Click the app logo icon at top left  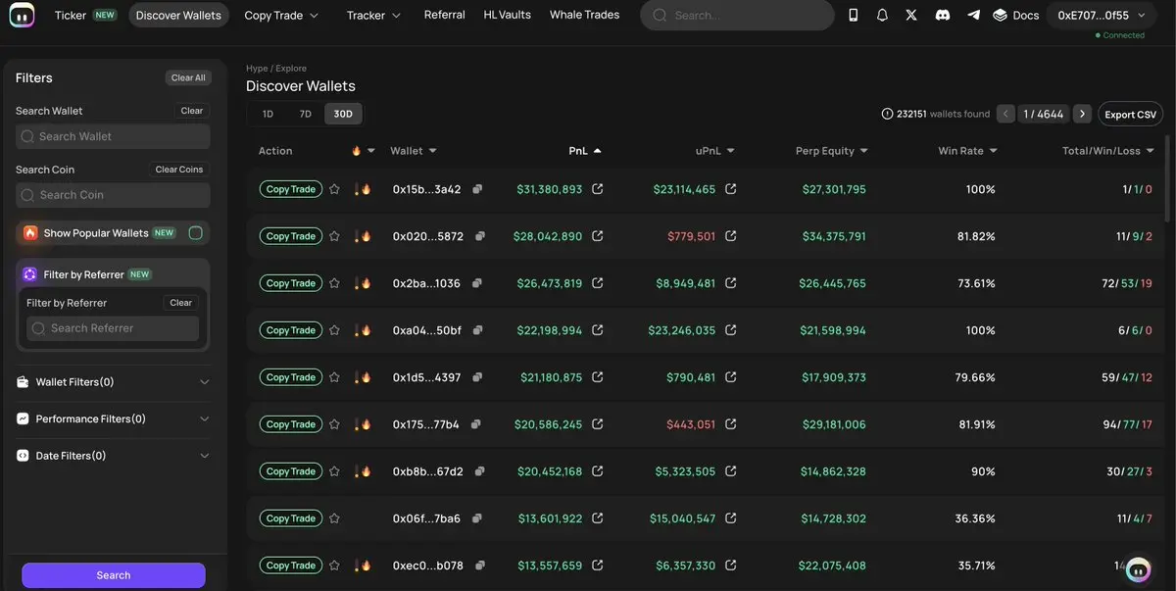[20, 16]
